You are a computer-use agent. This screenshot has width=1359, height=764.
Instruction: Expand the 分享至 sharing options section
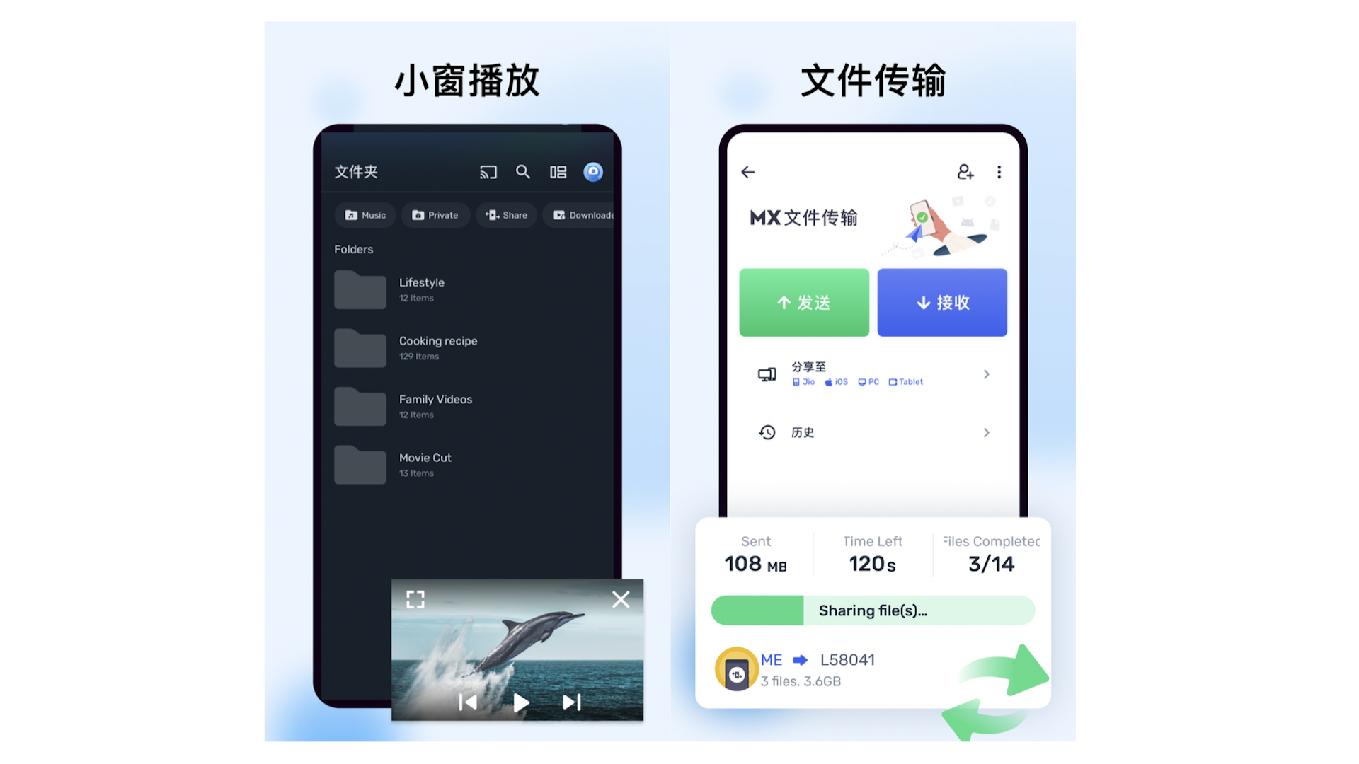[988, 372]
